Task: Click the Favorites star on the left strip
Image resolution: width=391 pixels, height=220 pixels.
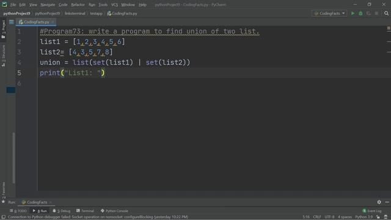Action: click(x=3, y=202)
